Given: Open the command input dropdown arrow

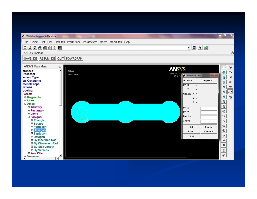Looking at the screenshot, I should point(189,48).
